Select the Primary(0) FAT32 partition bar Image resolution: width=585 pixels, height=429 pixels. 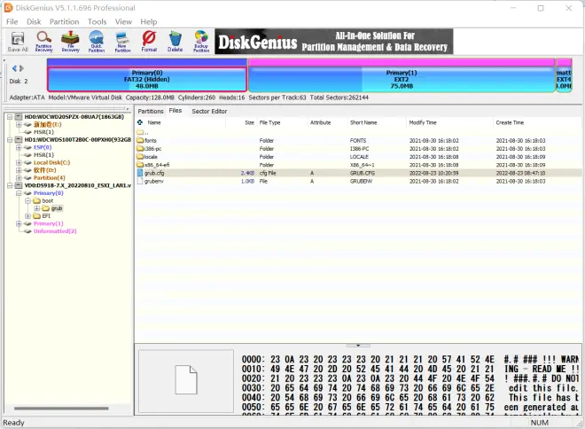[x=147, y=79]
